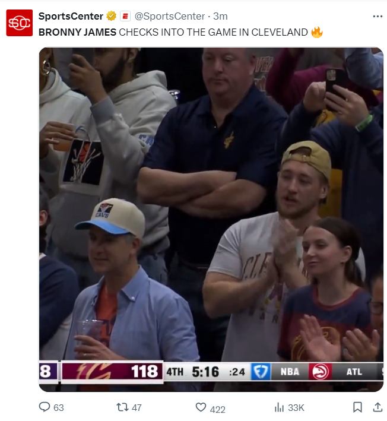Open the SportsCenter profile avatar

20,23
